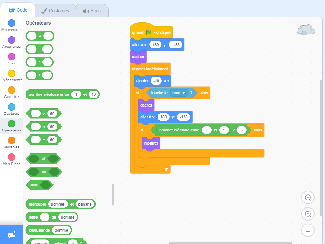Select the Apparence category circle
The image size is (325, 244).
[12, 40]
